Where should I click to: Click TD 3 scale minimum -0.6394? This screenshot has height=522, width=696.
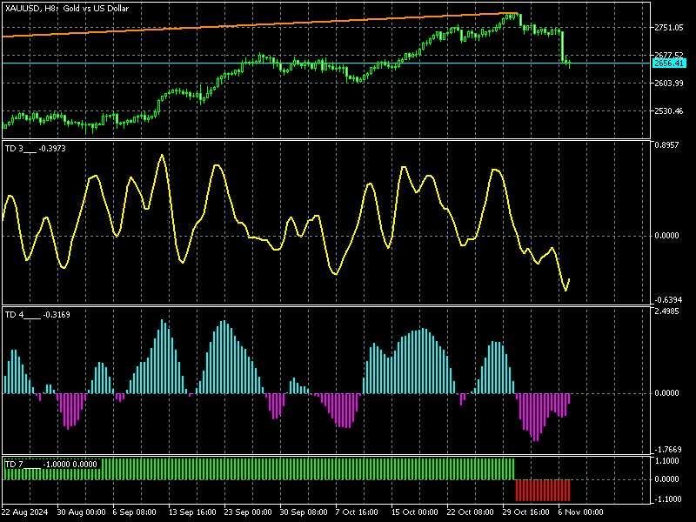pos(667,300)
